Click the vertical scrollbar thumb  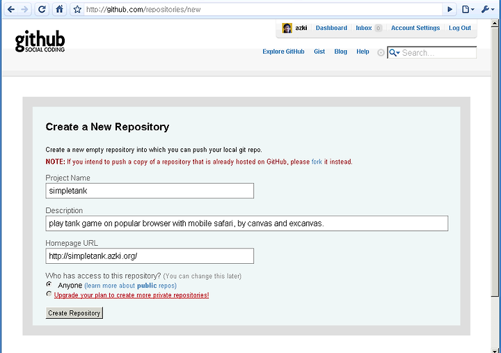pyautogui.click(x=495, y=162)
